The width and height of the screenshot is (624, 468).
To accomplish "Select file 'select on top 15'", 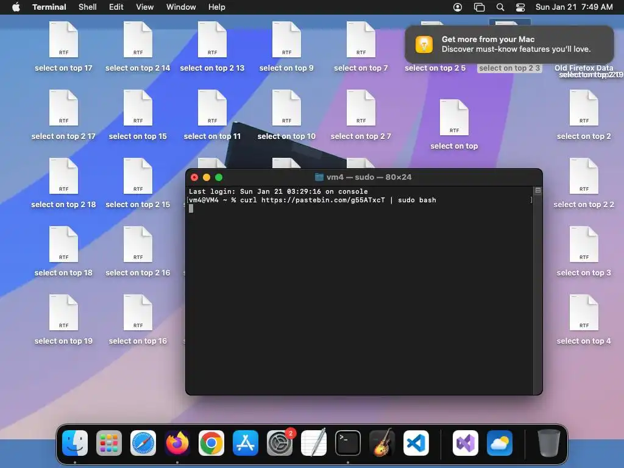I will tap(138, 115).
